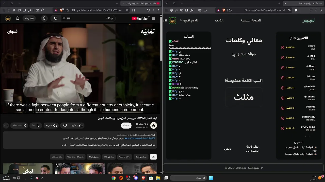Save the video with حفظ
Viewport: 325px width, 182px height.
(x=36, y=126)
